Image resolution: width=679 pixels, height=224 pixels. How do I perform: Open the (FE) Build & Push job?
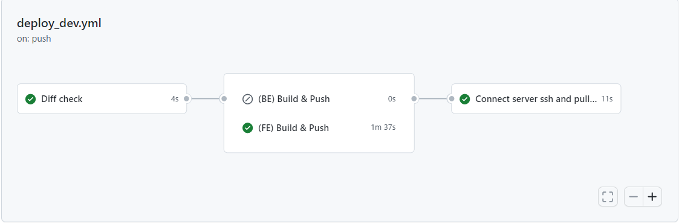point(319,128)
